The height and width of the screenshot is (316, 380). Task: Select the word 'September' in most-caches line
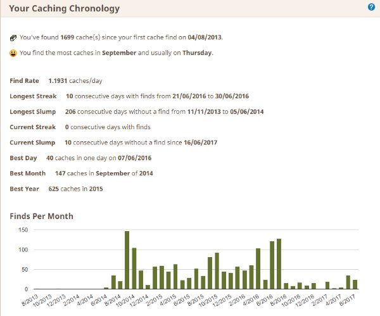point(119,53)
